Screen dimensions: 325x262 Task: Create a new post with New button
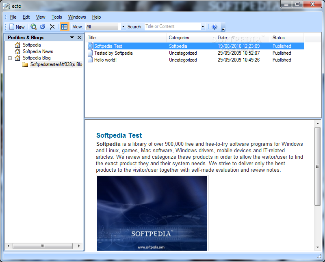pos(17,27)
